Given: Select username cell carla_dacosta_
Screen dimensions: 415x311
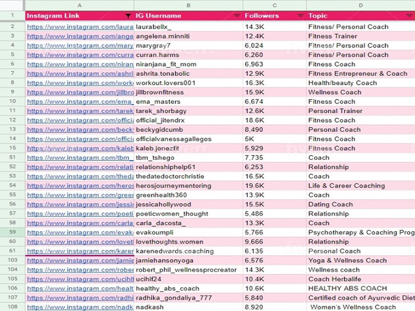Looking at the screenshot, I should tap(188, 223).
